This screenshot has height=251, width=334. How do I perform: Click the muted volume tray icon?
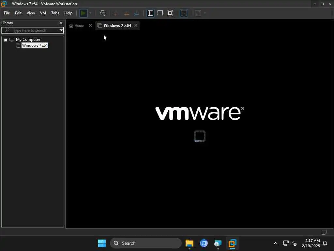294,243
